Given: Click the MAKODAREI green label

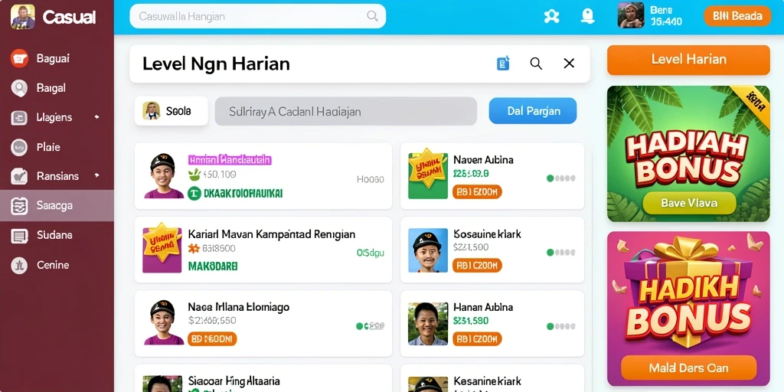Looking at the screenshot, I should coord(213,266).
